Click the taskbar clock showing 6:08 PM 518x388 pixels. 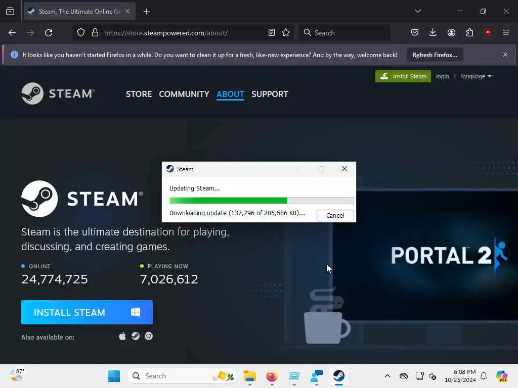[460, 376]
